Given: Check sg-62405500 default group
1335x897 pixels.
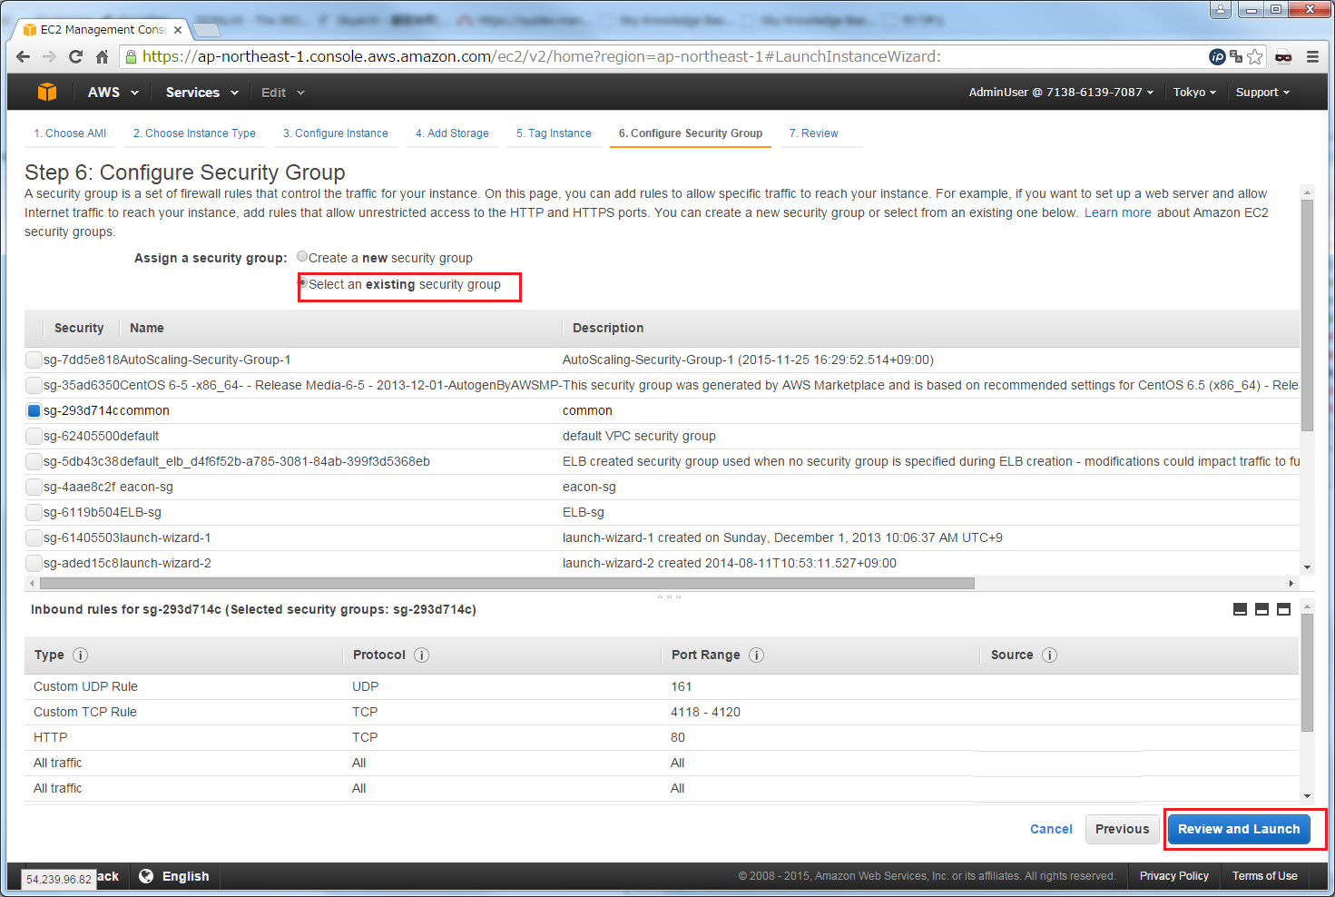Looking at the screenshot, I should (x=34, y=436).
